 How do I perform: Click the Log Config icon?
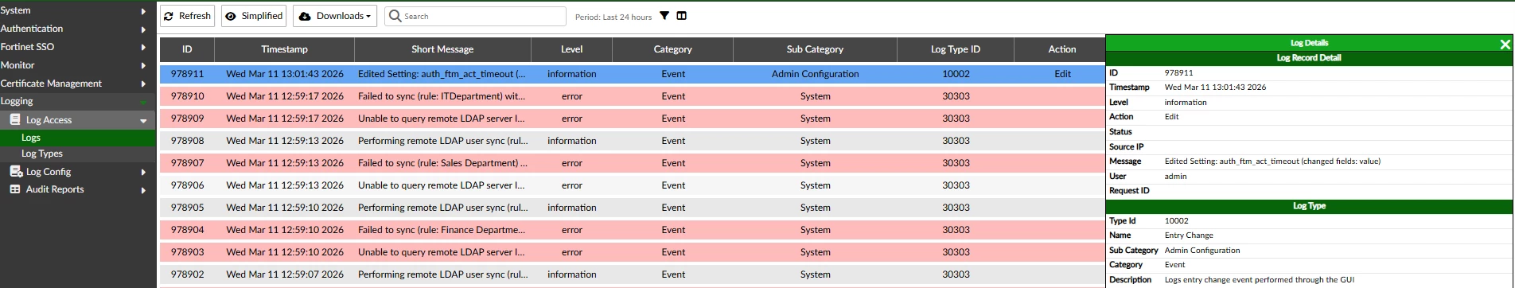pos(15,171)
